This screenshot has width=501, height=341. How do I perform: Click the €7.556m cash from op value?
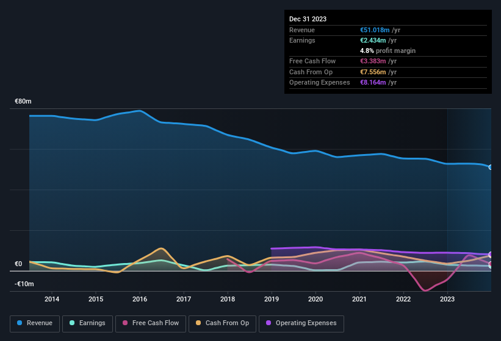click(x=373, y=72)
